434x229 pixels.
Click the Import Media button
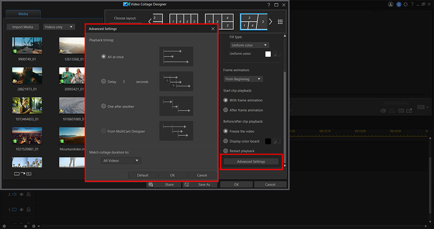pyautogui.click(x=23, y=27)
